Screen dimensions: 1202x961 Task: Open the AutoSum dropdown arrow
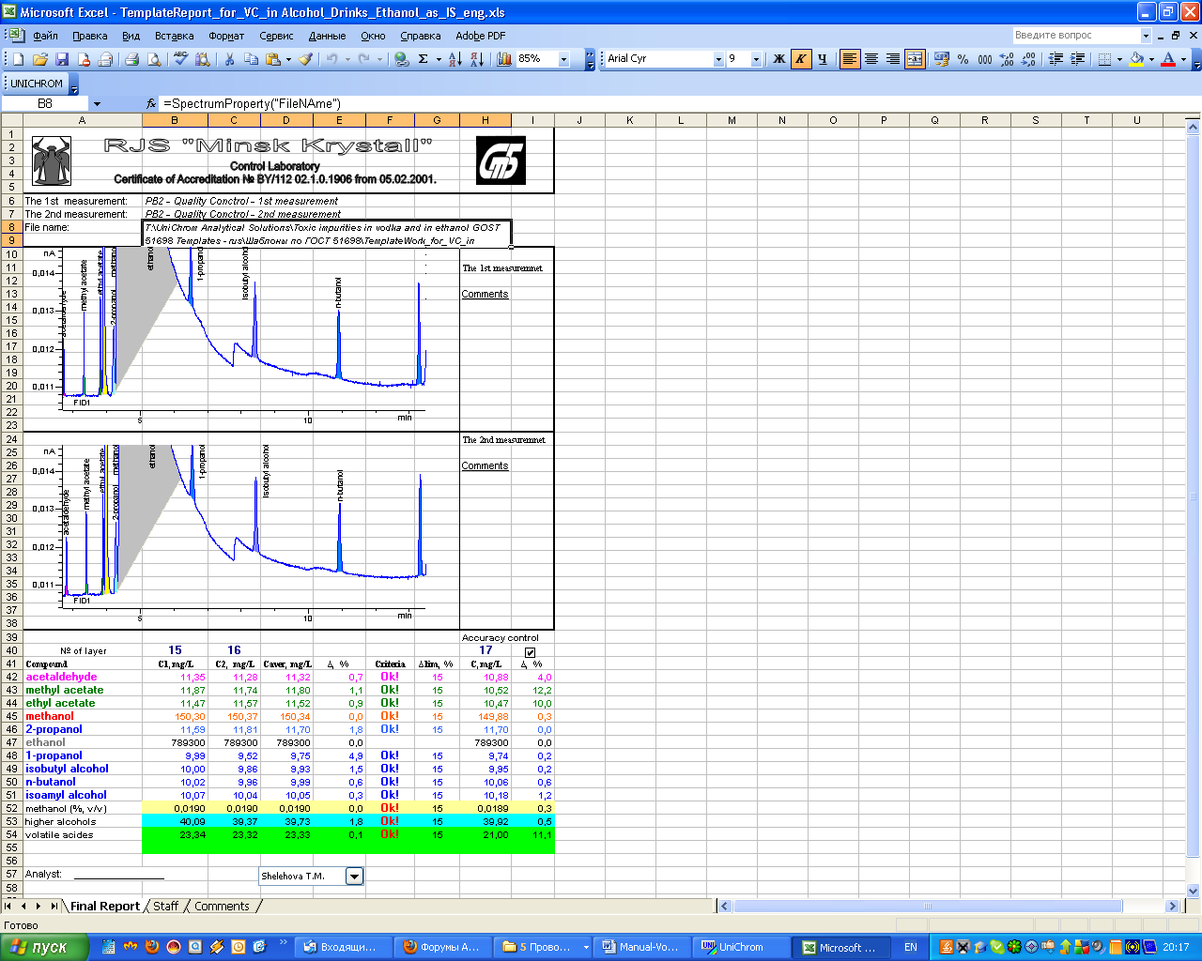[x=439, y=59]
